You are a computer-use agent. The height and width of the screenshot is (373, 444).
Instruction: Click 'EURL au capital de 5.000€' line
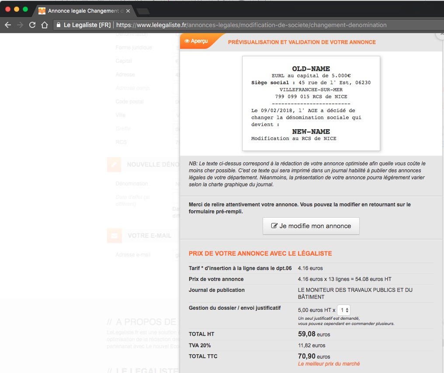point(311,76)
